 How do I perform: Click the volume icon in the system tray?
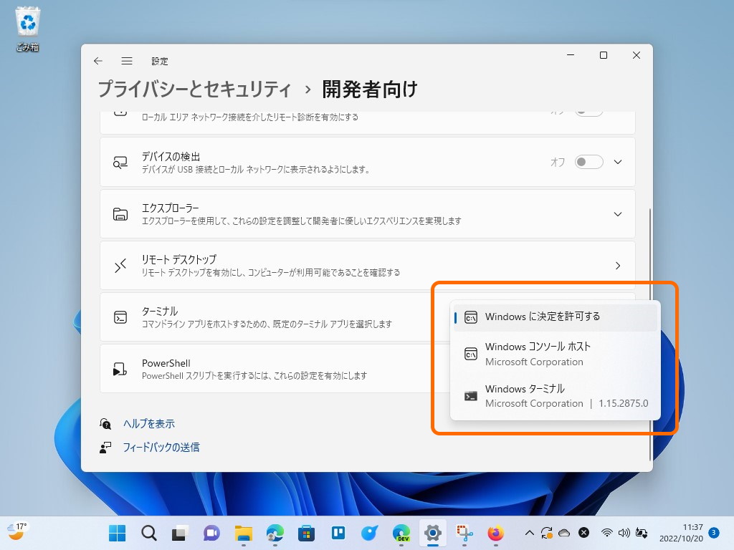624,533
